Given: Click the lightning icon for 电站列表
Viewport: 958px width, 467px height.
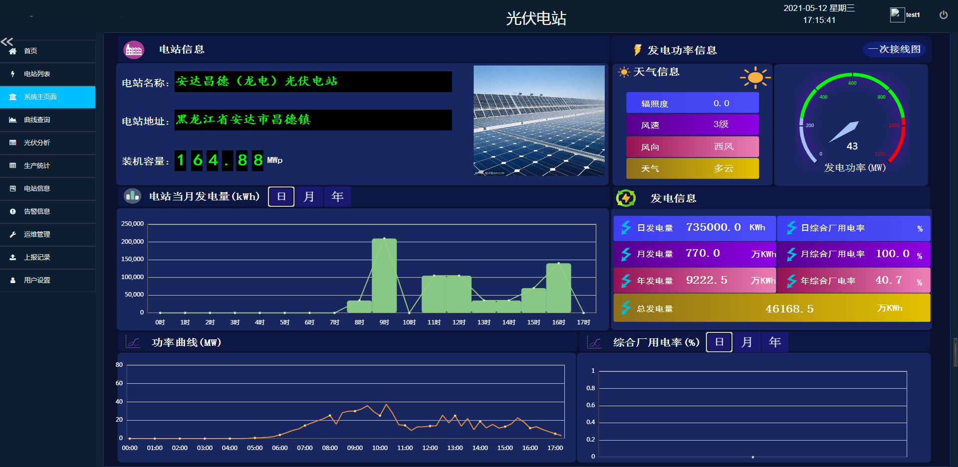Looking at the screenshot, I should 13,74.
